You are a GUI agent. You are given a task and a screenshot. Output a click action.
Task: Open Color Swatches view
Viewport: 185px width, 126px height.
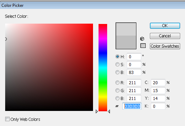tap(165, 46)
